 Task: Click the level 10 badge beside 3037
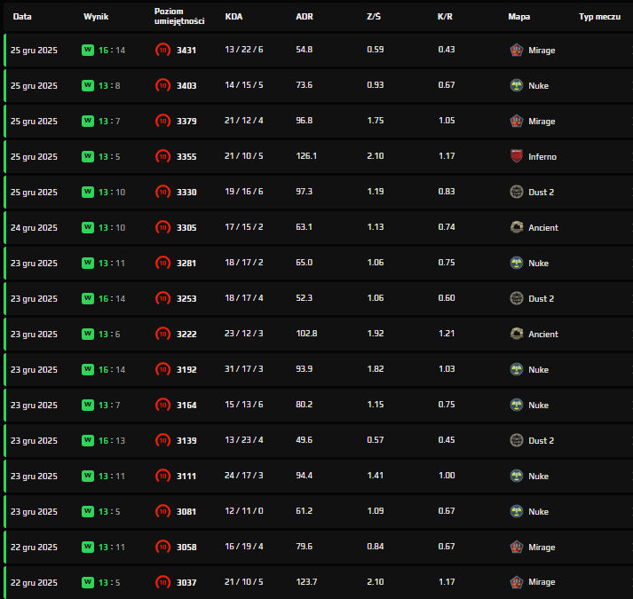(162, 582)
